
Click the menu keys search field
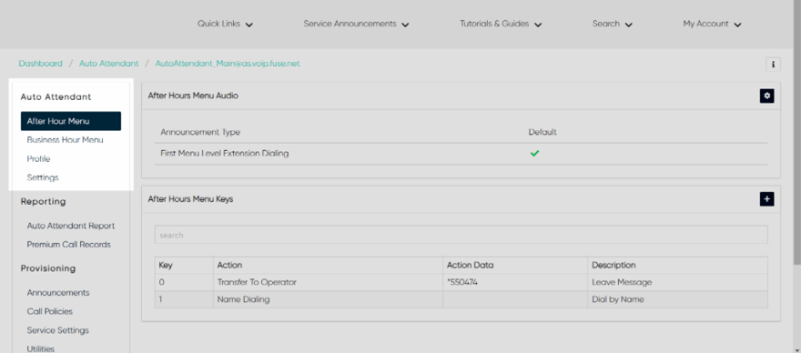click(x=461, y=235)
